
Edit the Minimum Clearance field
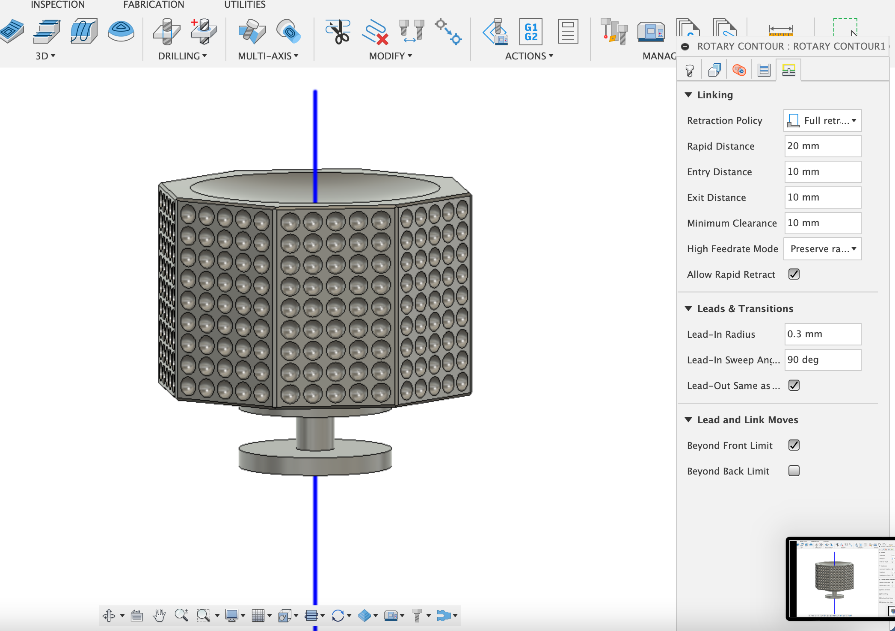(823, 223)
